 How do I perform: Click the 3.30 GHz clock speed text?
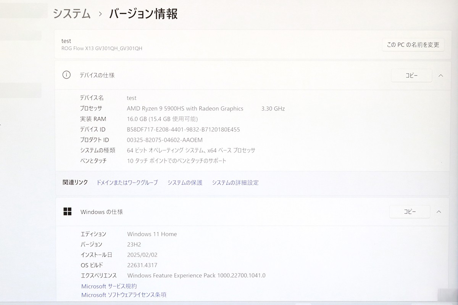coord(273,109)
